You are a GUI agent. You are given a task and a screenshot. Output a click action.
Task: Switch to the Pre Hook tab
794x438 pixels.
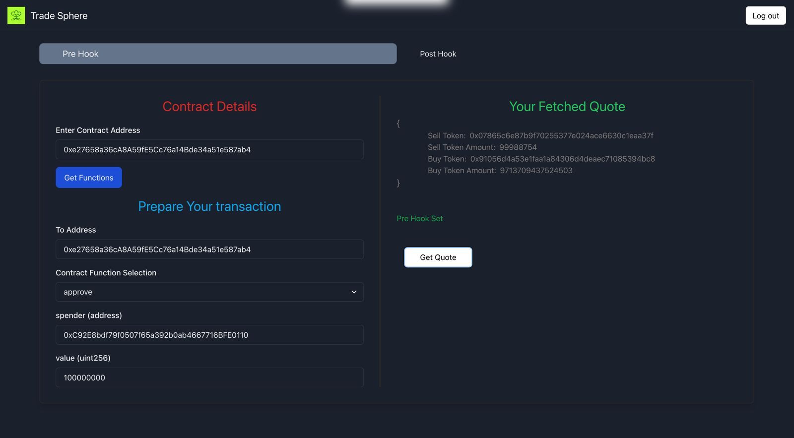pos(218,54)
